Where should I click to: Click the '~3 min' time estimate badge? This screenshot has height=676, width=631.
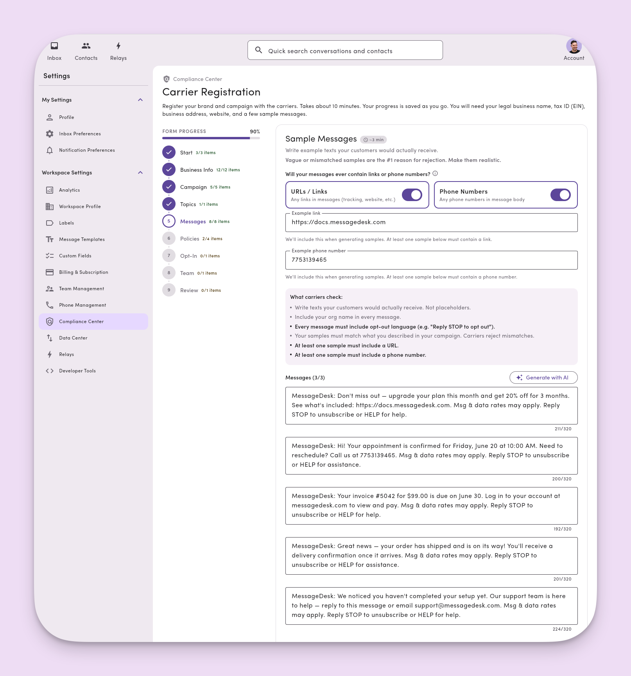click(373, 140)
